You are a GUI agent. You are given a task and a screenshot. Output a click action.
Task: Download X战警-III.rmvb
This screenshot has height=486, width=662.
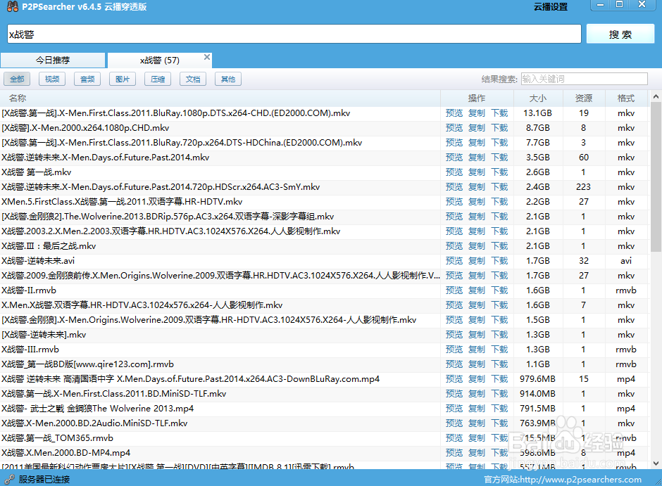tap(499, 349)
